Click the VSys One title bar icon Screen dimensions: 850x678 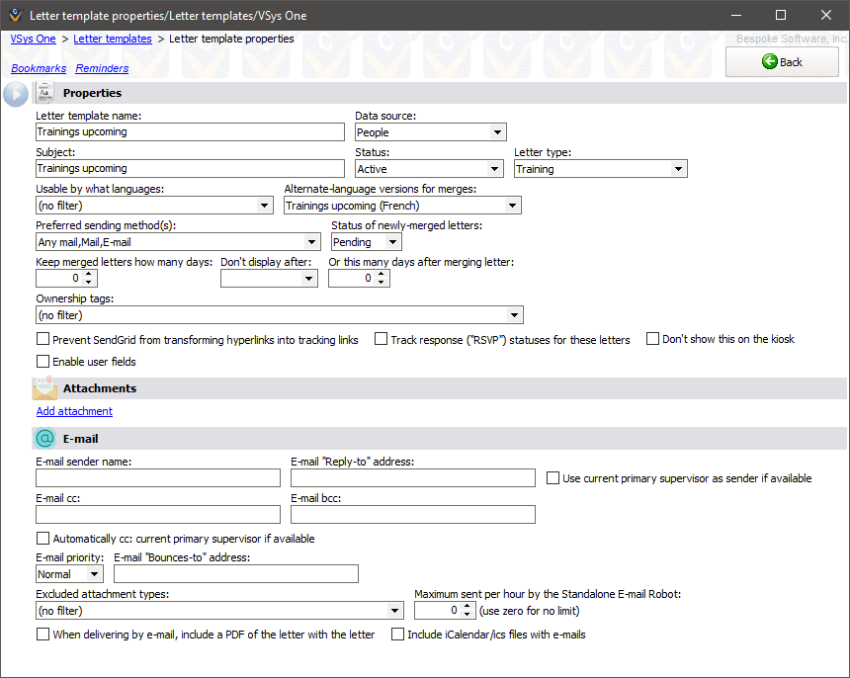click(14, 15)
